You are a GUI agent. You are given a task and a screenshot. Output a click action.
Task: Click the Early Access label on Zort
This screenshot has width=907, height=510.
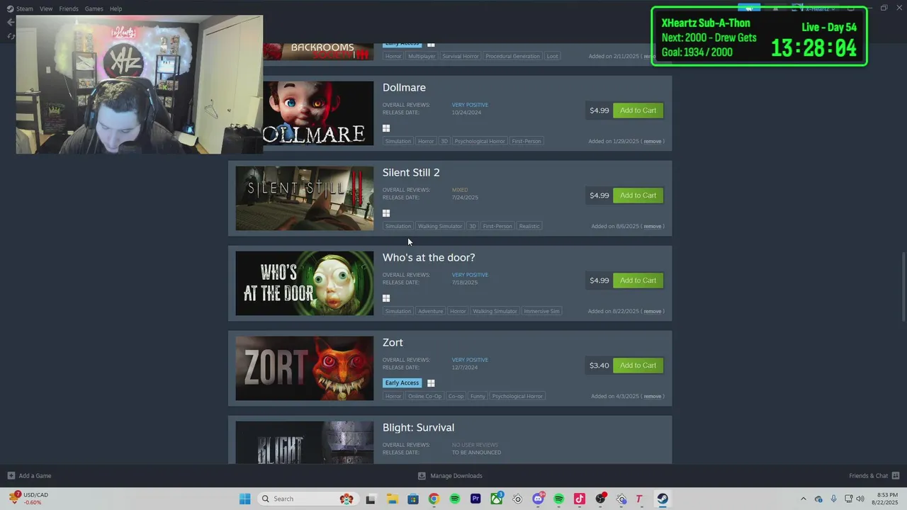[402, 383]
